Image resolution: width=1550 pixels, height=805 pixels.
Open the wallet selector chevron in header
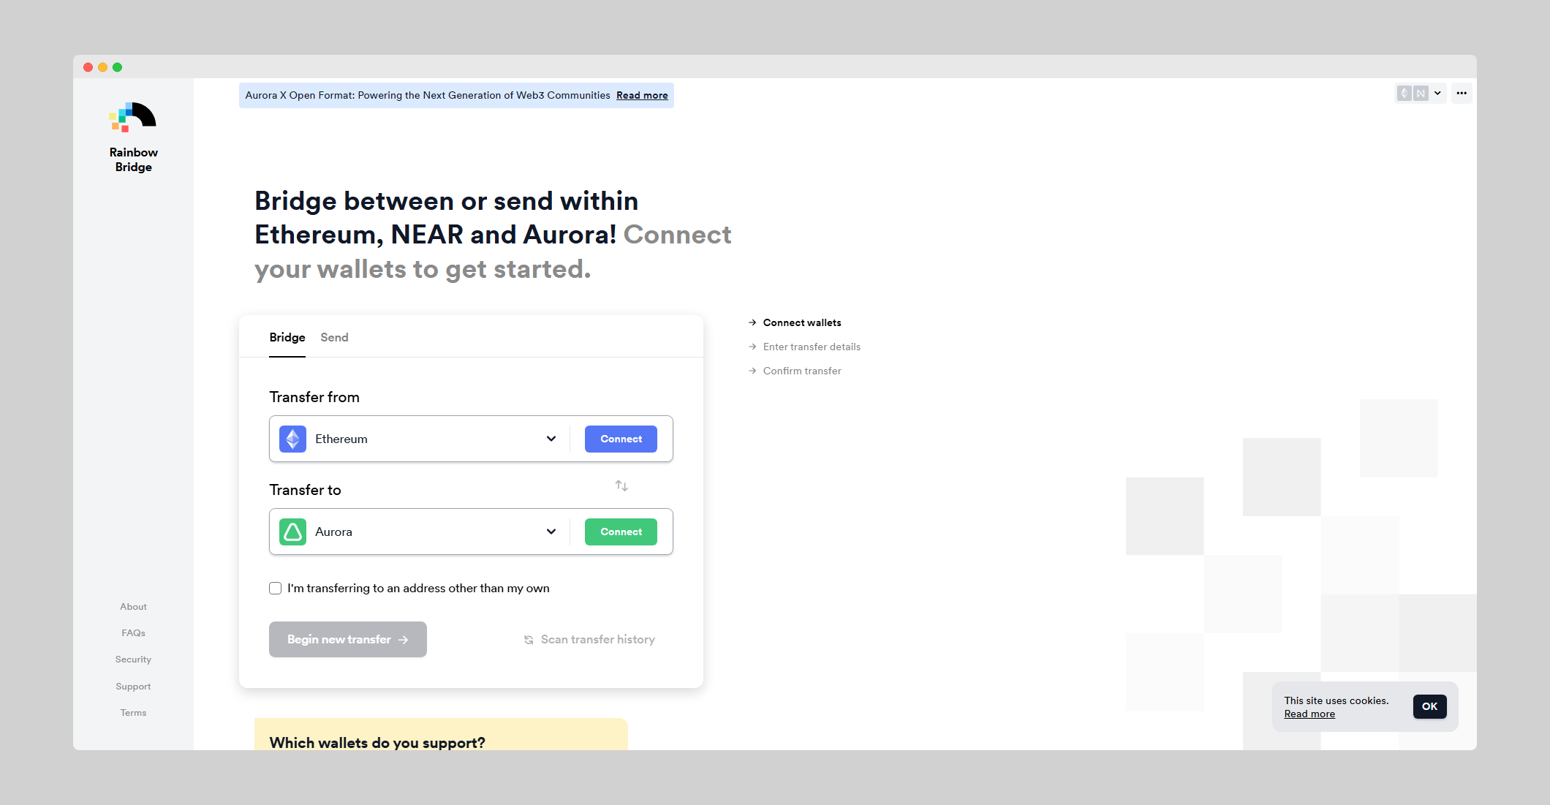click(1437, 93)
